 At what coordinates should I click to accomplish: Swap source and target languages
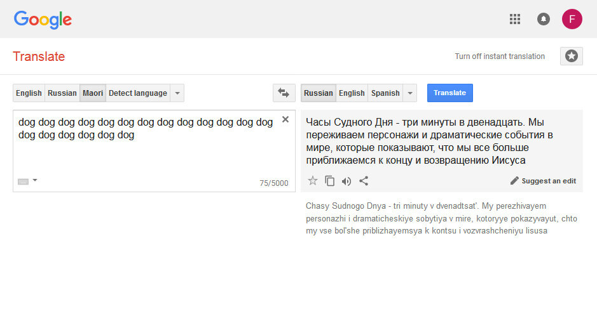284,93
